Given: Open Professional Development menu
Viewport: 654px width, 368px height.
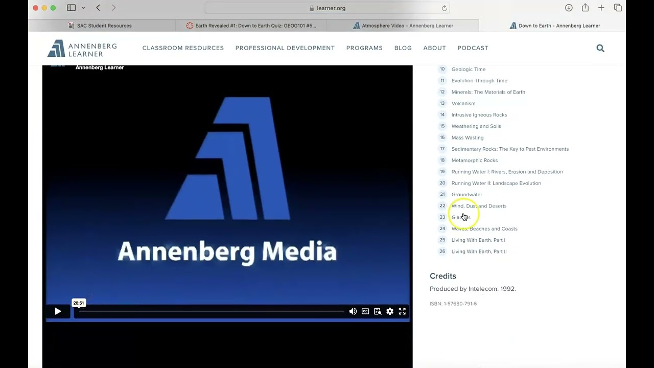Looking at the screenshot, I should (285, 48).
